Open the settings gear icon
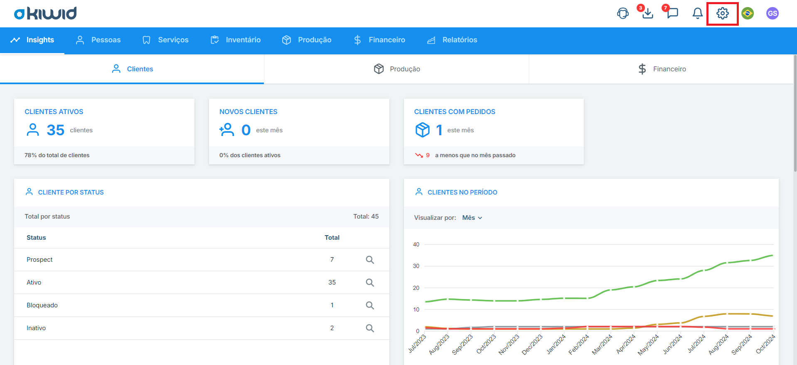Viewport: 797px width, 365px height. 723,13
